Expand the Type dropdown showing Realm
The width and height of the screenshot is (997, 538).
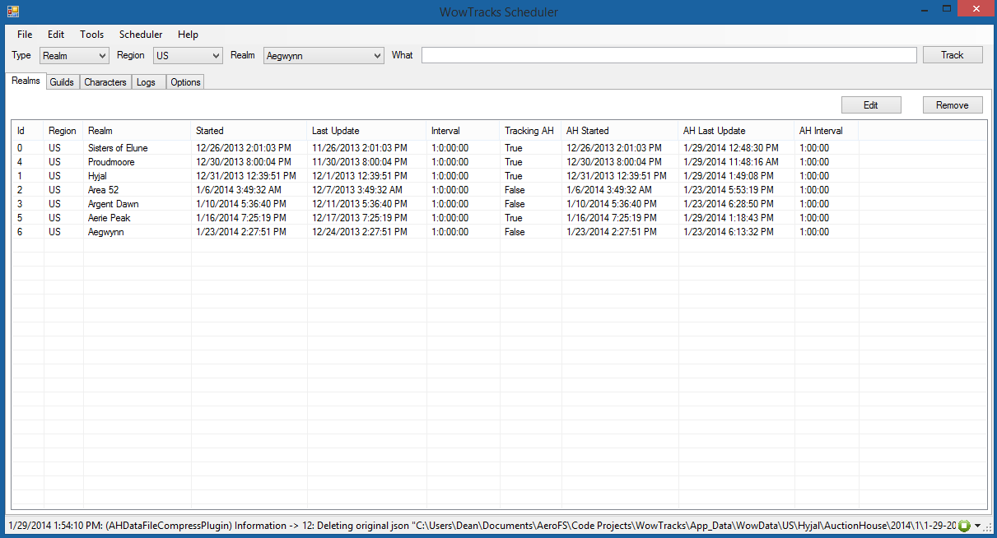tap(74, 56)
